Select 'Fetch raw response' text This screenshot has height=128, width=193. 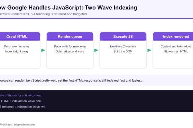[17, 46]
